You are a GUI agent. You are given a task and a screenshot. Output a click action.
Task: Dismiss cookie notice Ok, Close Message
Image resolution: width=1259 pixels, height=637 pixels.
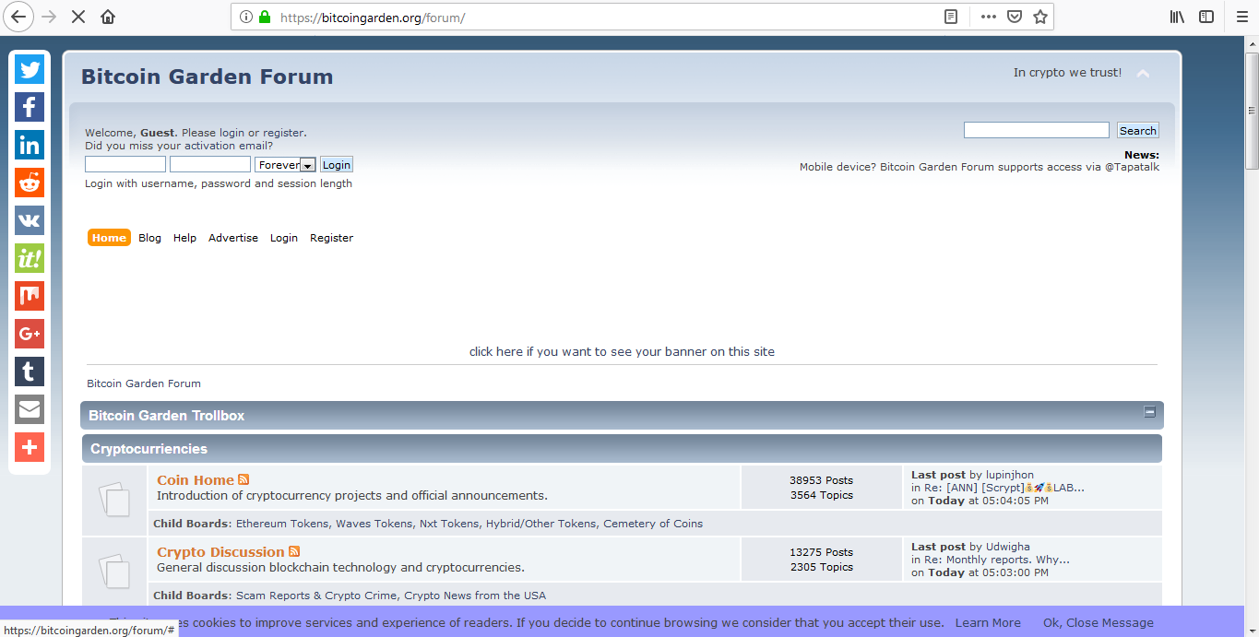pyautogui.click(x=1099, y=622)
